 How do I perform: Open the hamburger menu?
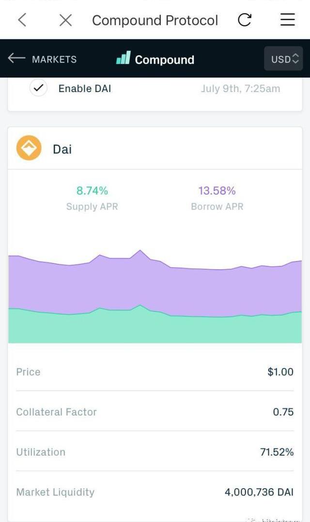point(288,20)
